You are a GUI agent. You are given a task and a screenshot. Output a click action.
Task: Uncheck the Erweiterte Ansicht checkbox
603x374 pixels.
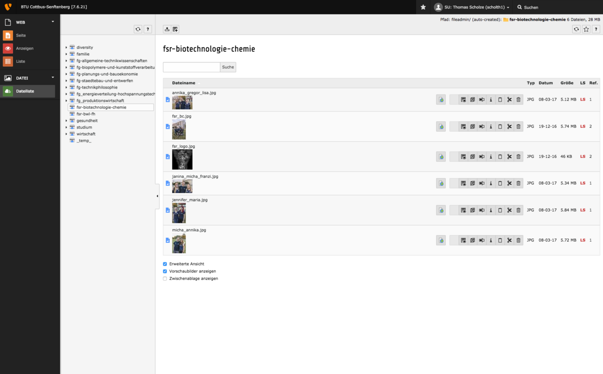(x=165, y=264)
